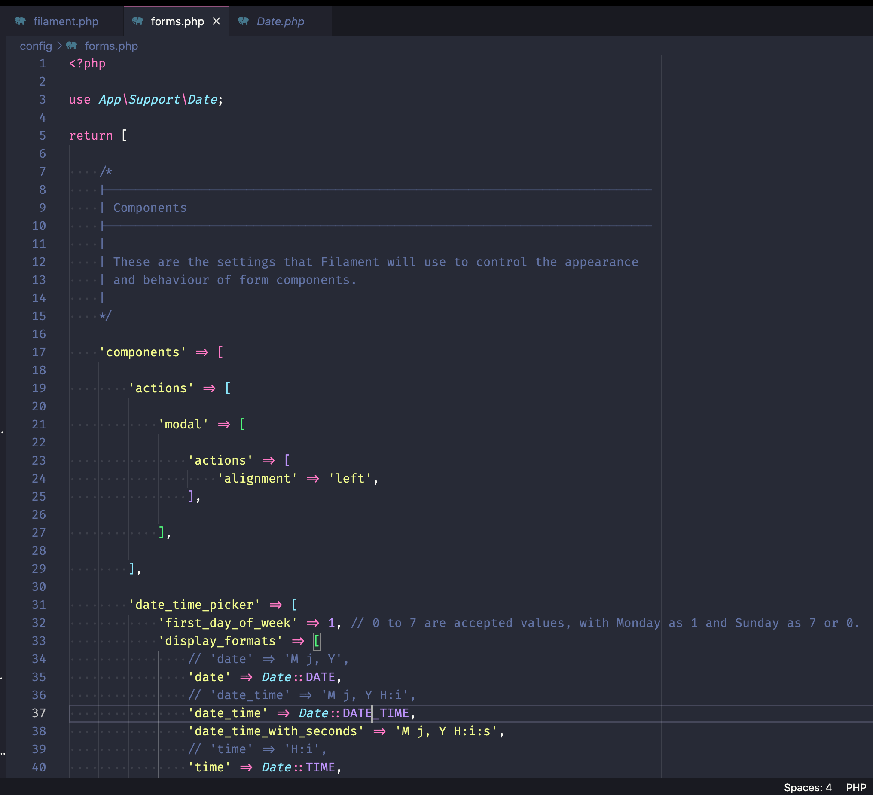This screenshot has height=795, width=873.
Task: Click the 'components' array key on line 17
Action: (143, 352)
